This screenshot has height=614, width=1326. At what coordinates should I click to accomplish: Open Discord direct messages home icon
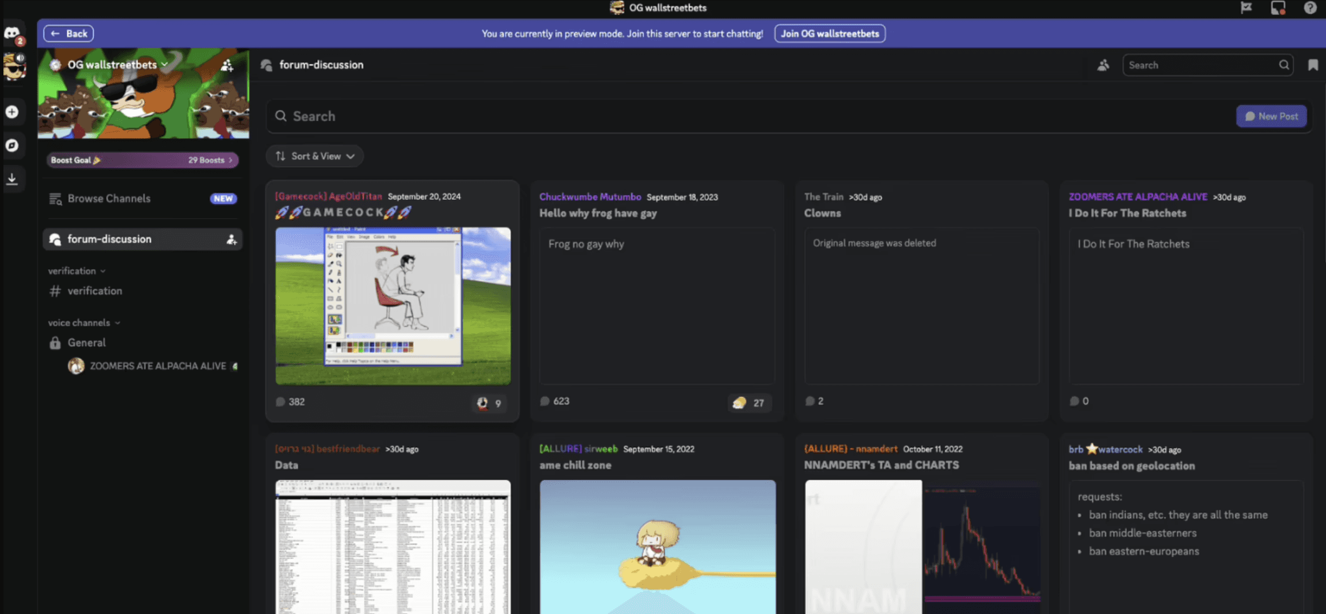click(x=12, y=33)
